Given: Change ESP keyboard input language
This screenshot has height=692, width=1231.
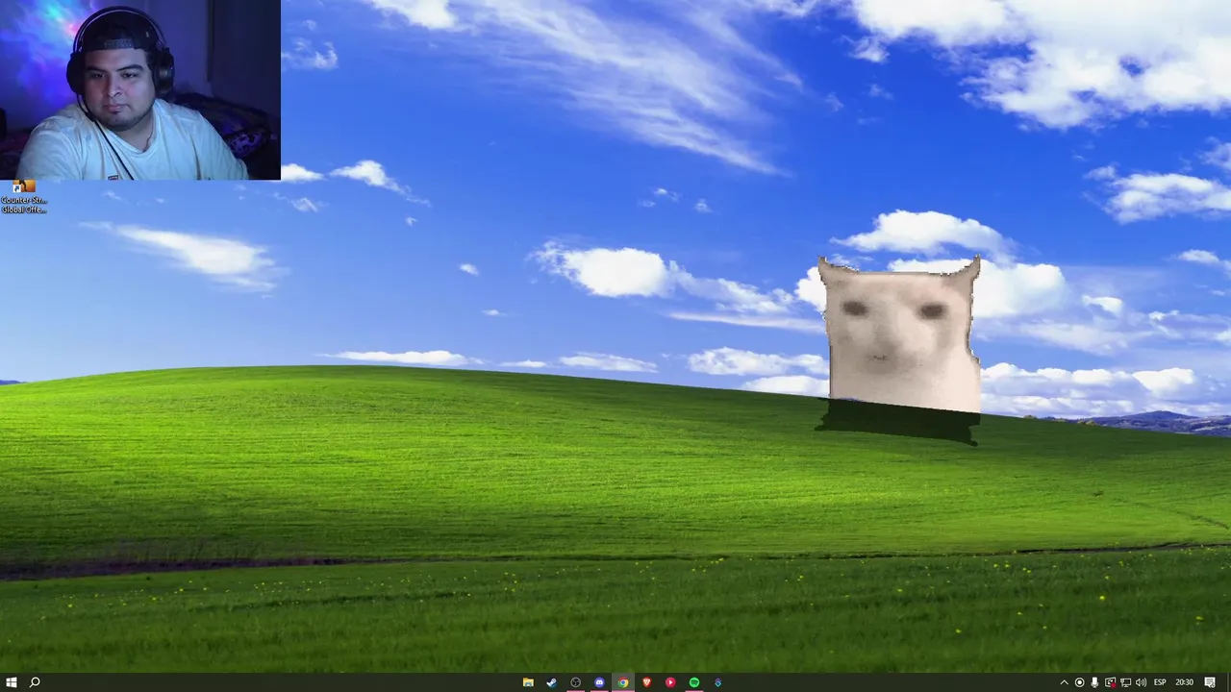Looking at the screenshot, I should point(1160,682).
